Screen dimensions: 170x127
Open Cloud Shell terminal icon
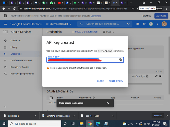click(x=138, y=24)
